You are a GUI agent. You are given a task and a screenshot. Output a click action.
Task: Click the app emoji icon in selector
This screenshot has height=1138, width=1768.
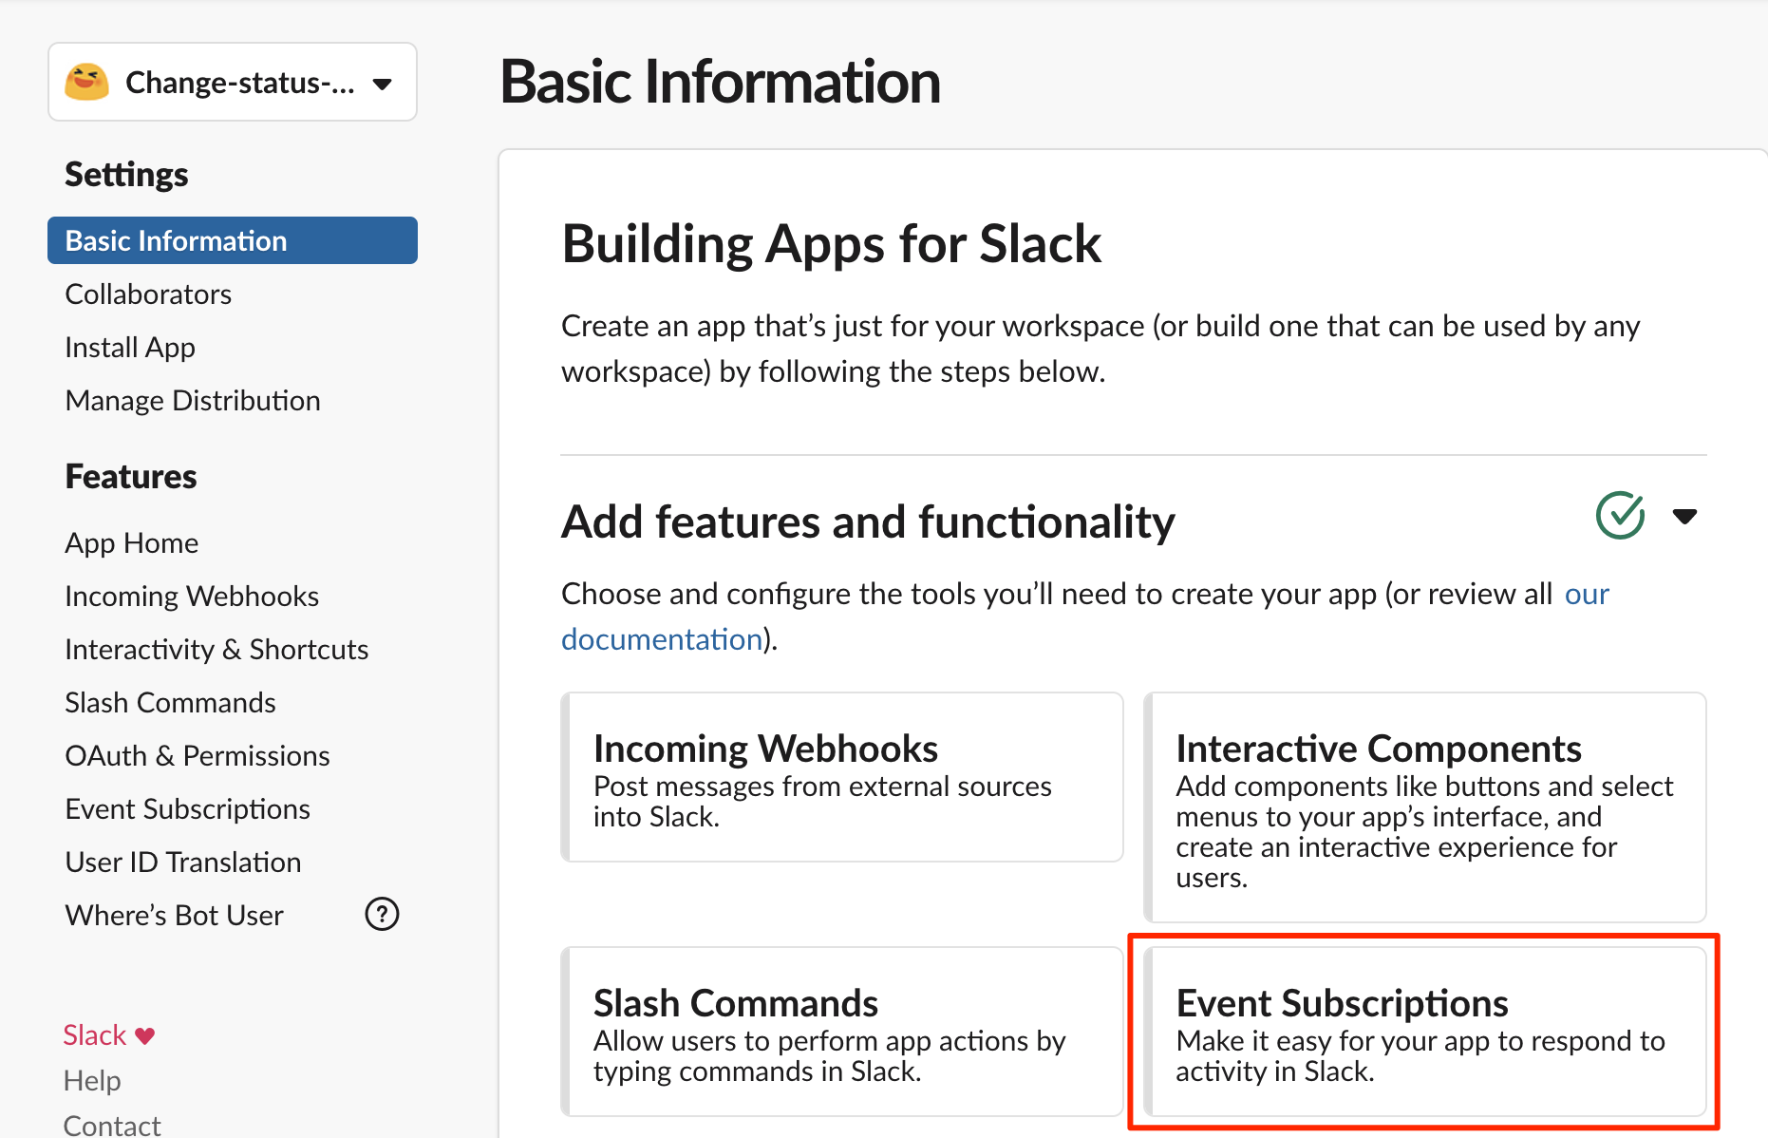tap(86, 82)
